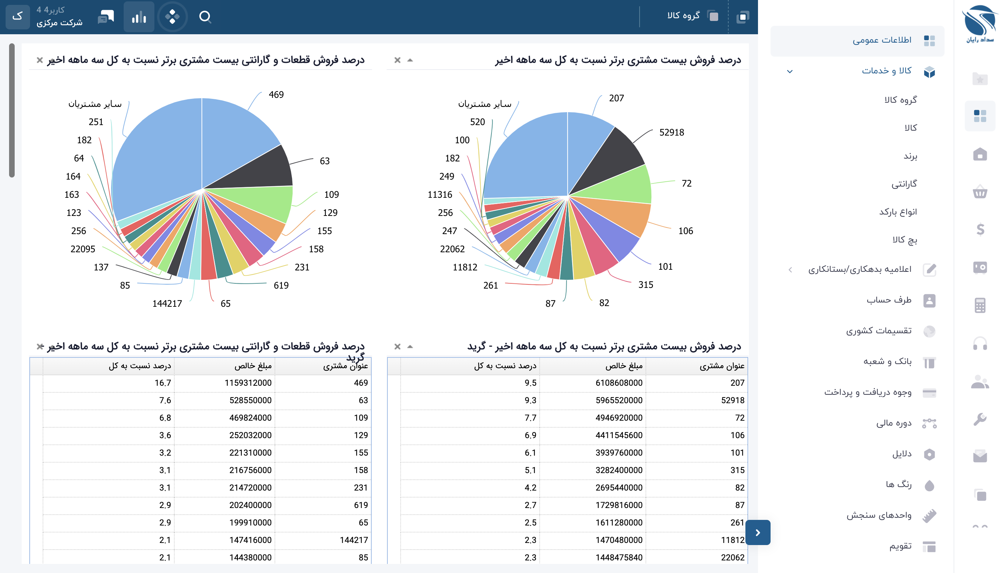Switch to the گروه کالا tab

(692, 16)
